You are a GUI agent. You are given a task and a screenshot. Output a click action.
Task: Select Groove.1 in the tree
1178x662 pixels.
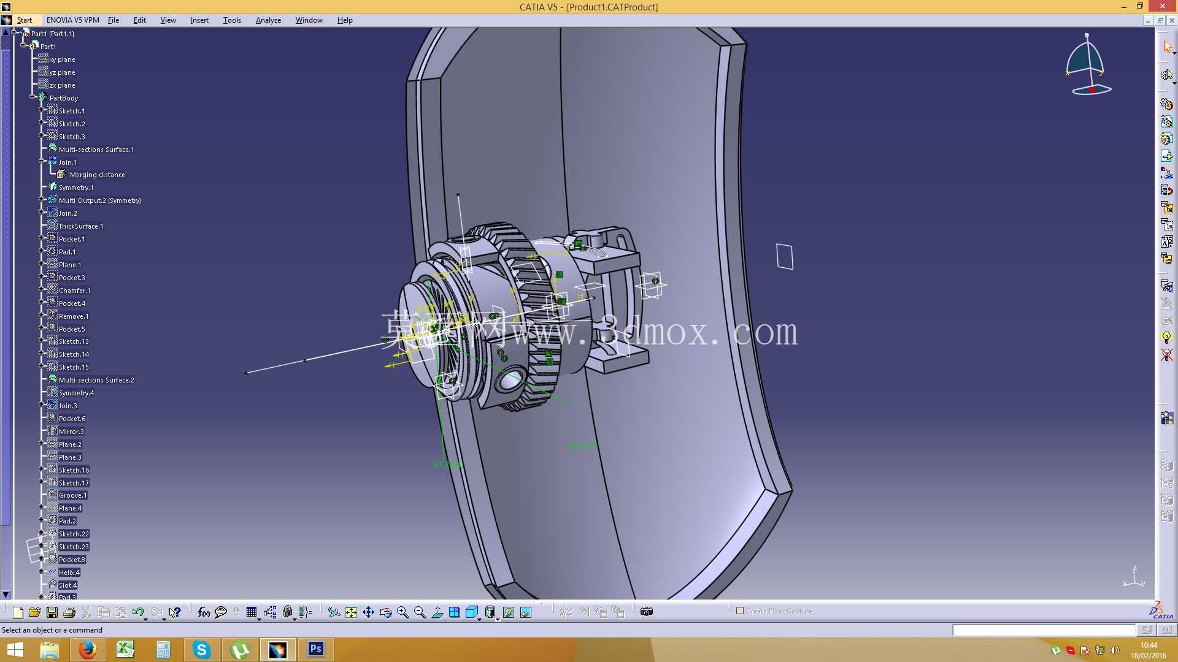pyautogui.click(x=73, y=495)
